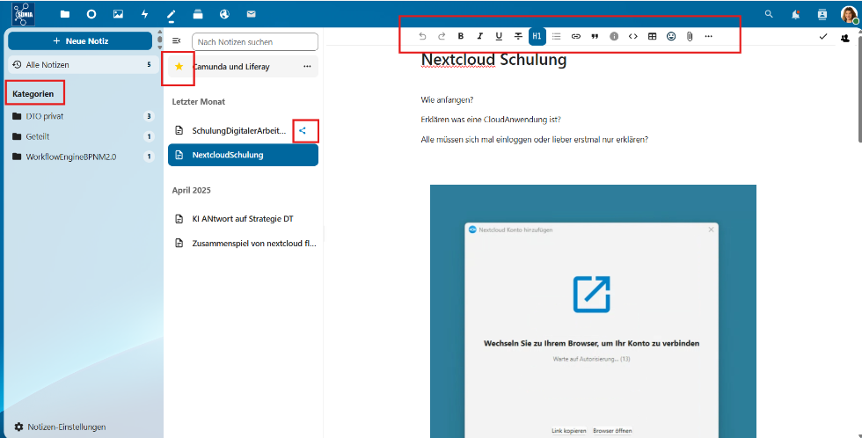Apply italic formatting to text
The width and height of the screenshot is (862, 438).
tap(480, 36)
